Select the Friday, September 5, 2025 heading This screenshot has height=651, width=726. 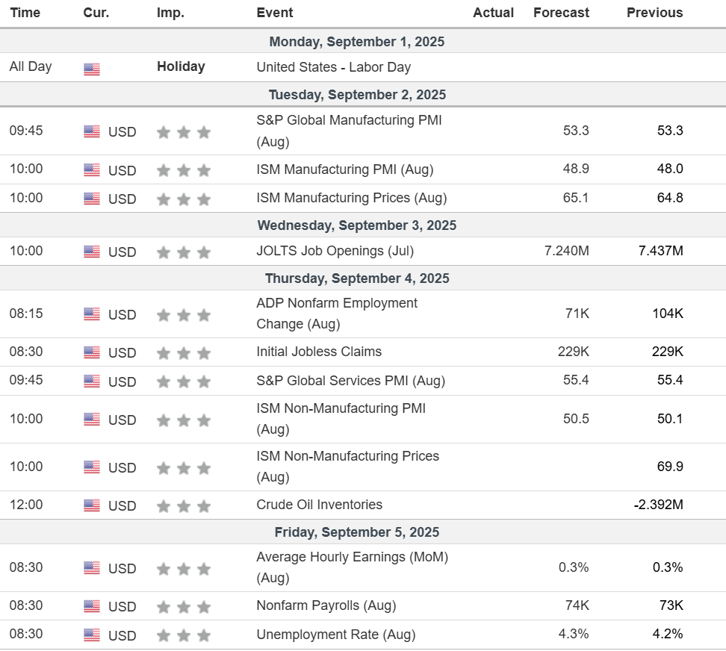click(x=357, y=532)
